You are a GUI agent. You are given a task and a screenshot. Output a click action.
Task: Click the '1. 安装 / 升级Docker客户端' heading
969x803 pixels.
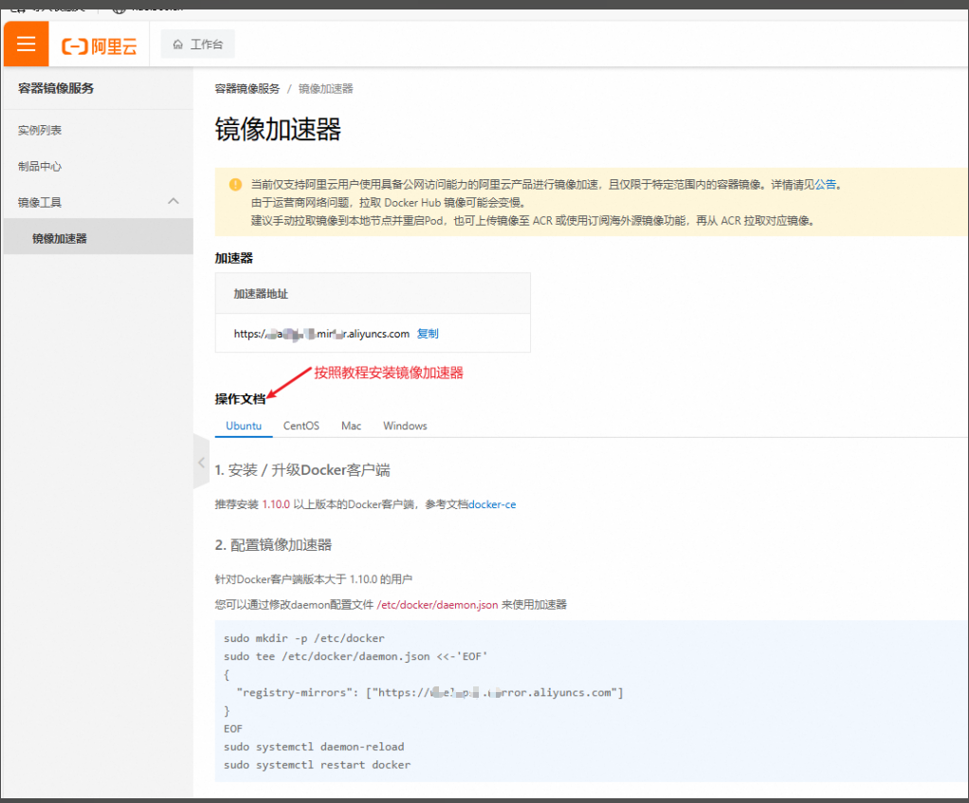pyautogui.click(x=302, y=470)
